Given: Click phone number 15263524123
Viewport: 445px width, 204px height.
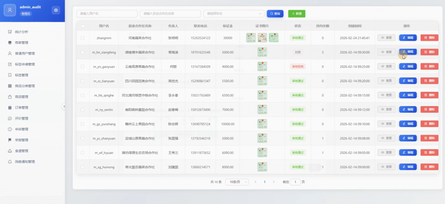Looking at the screenshot, I should tap(200, 38).
